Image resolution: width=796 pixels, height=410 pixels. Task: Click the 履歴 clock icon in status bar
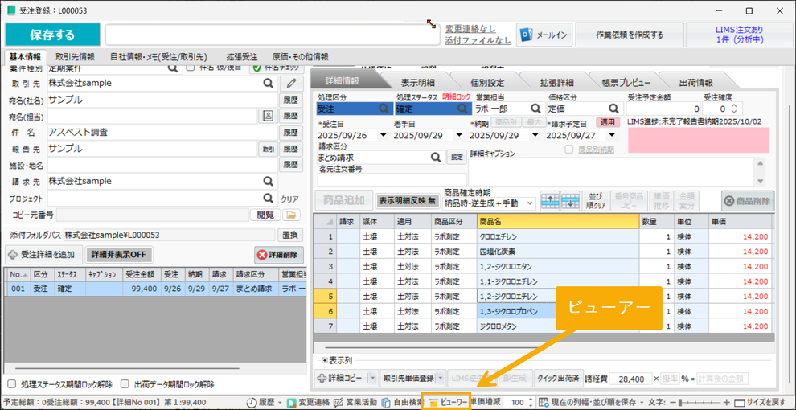[252, 402]
